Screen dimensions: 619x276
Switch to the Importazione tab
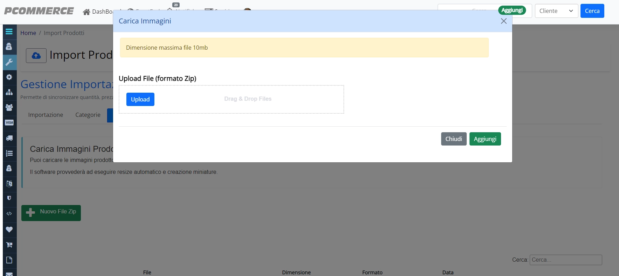pos(46,115)
